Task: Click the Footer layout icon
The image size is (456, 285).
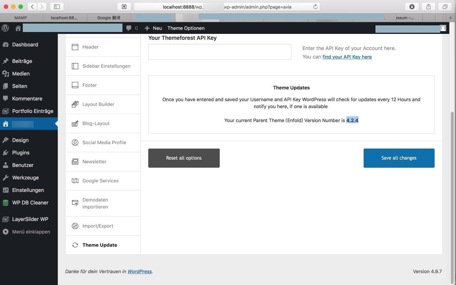Action: point(75,85)
